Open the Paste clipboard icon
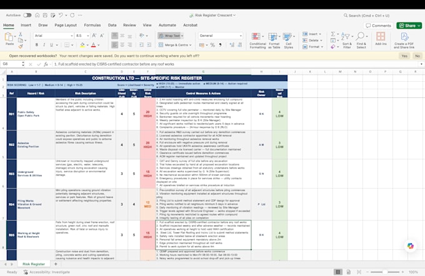This screenshot has height=276, width=425. click(9, 37)
